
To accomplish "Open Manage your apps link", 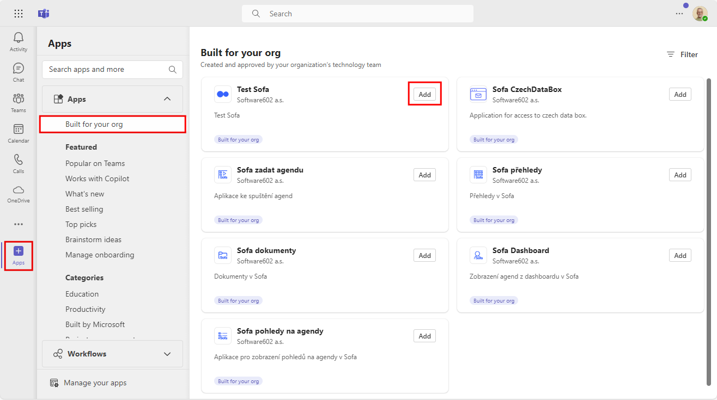I will [x=88, y=383].
